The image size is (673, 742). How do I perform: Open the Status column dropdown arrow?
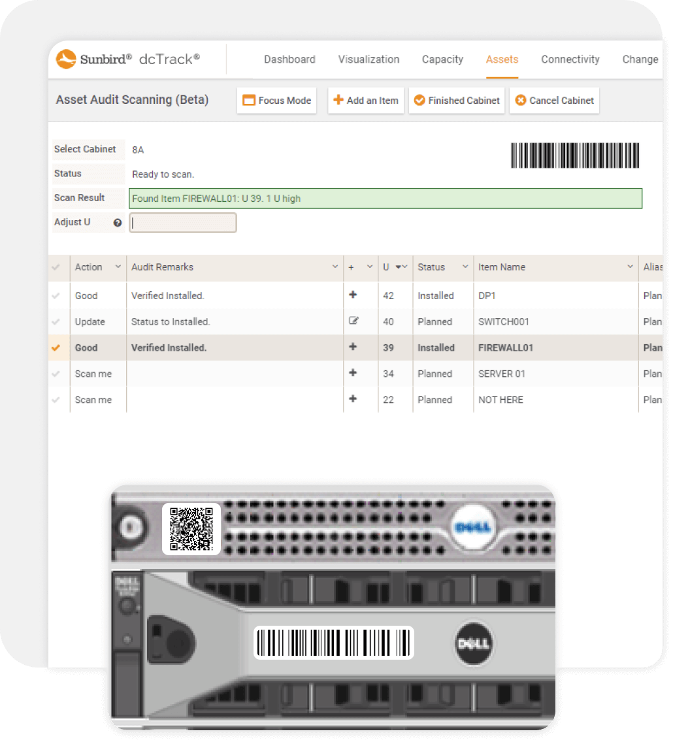pos(465,267)
